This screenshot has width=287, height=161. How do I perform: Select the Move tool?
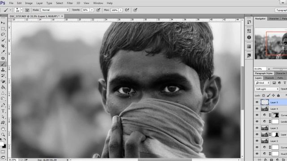(x=3, y=23)
